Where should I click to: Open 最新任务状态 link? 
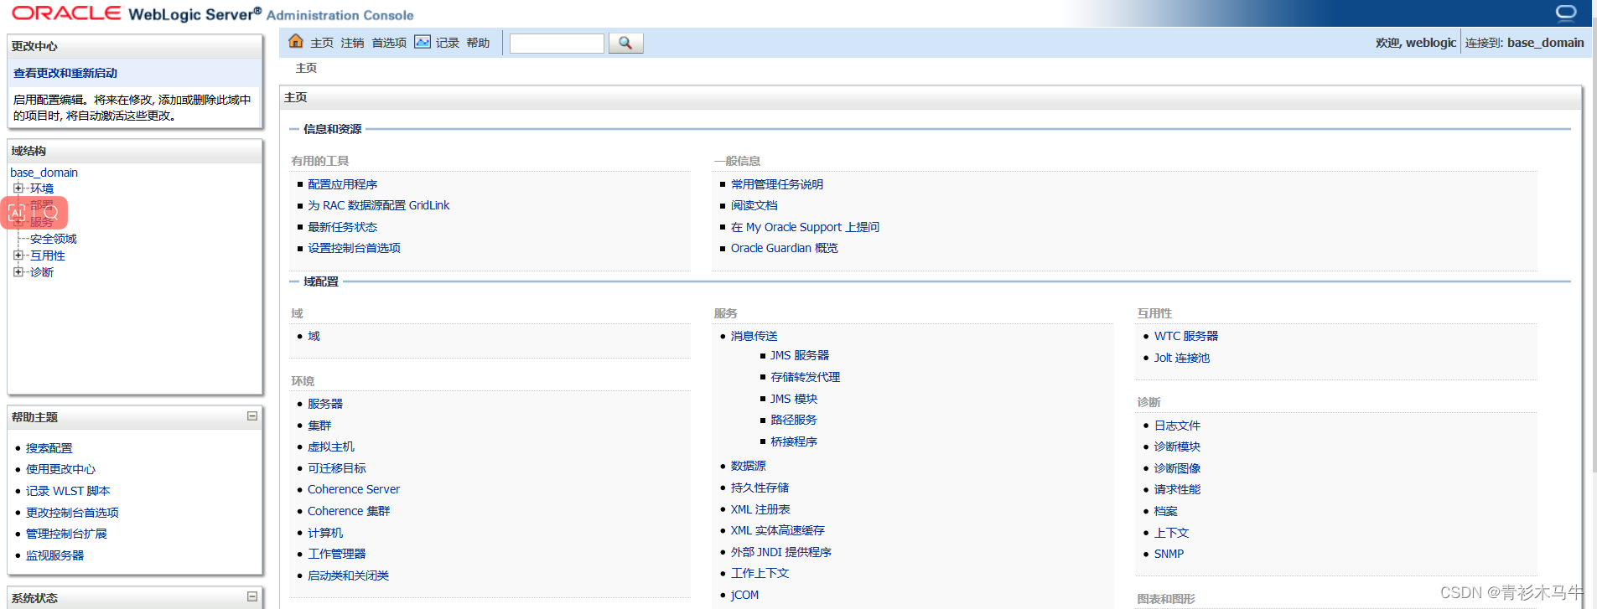coord(342,227)
